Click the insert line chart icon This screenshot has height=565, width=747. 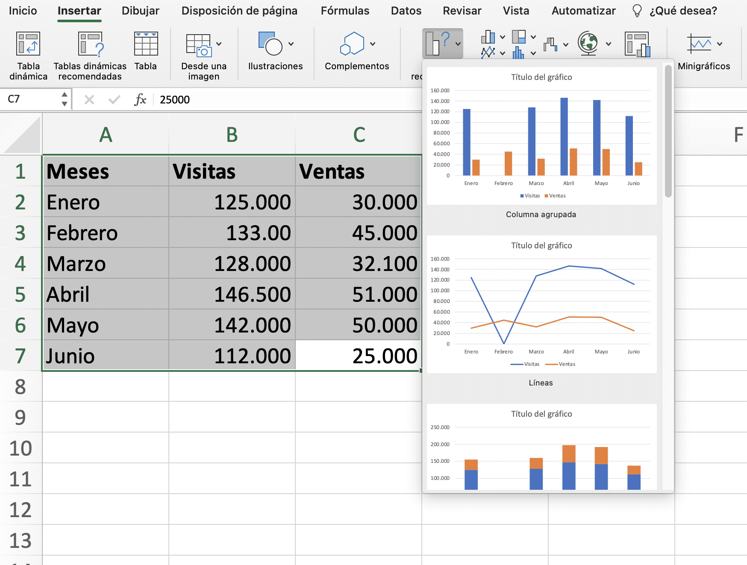[488, 53]
